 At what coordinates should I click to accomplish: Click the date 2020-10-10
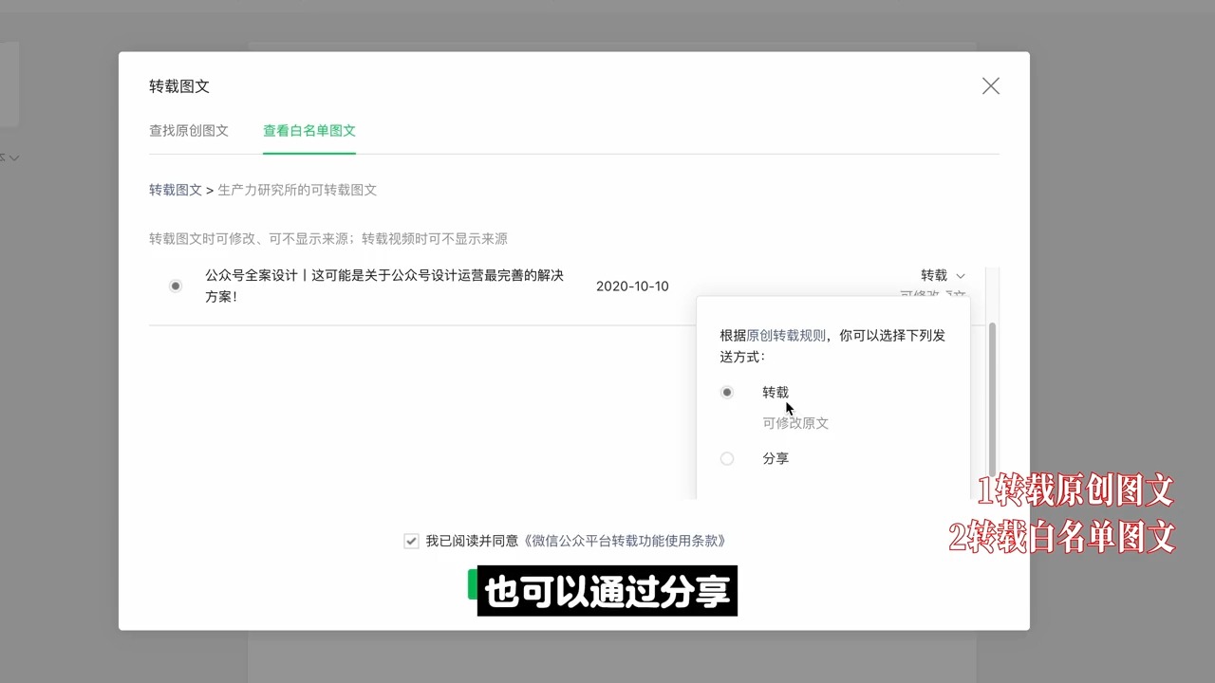(x=632, y=286)
